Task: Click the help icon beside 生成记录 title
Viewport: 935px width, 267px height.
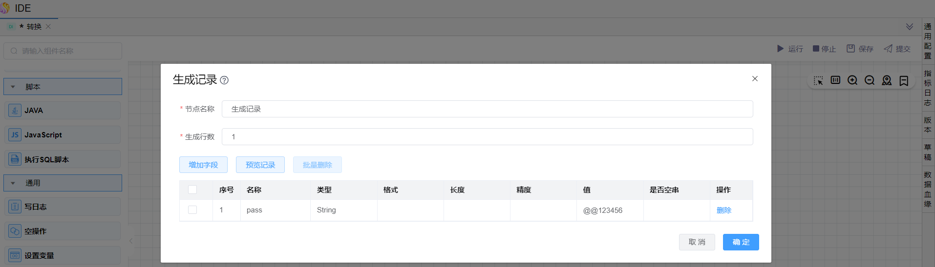Action: [224, 80]
